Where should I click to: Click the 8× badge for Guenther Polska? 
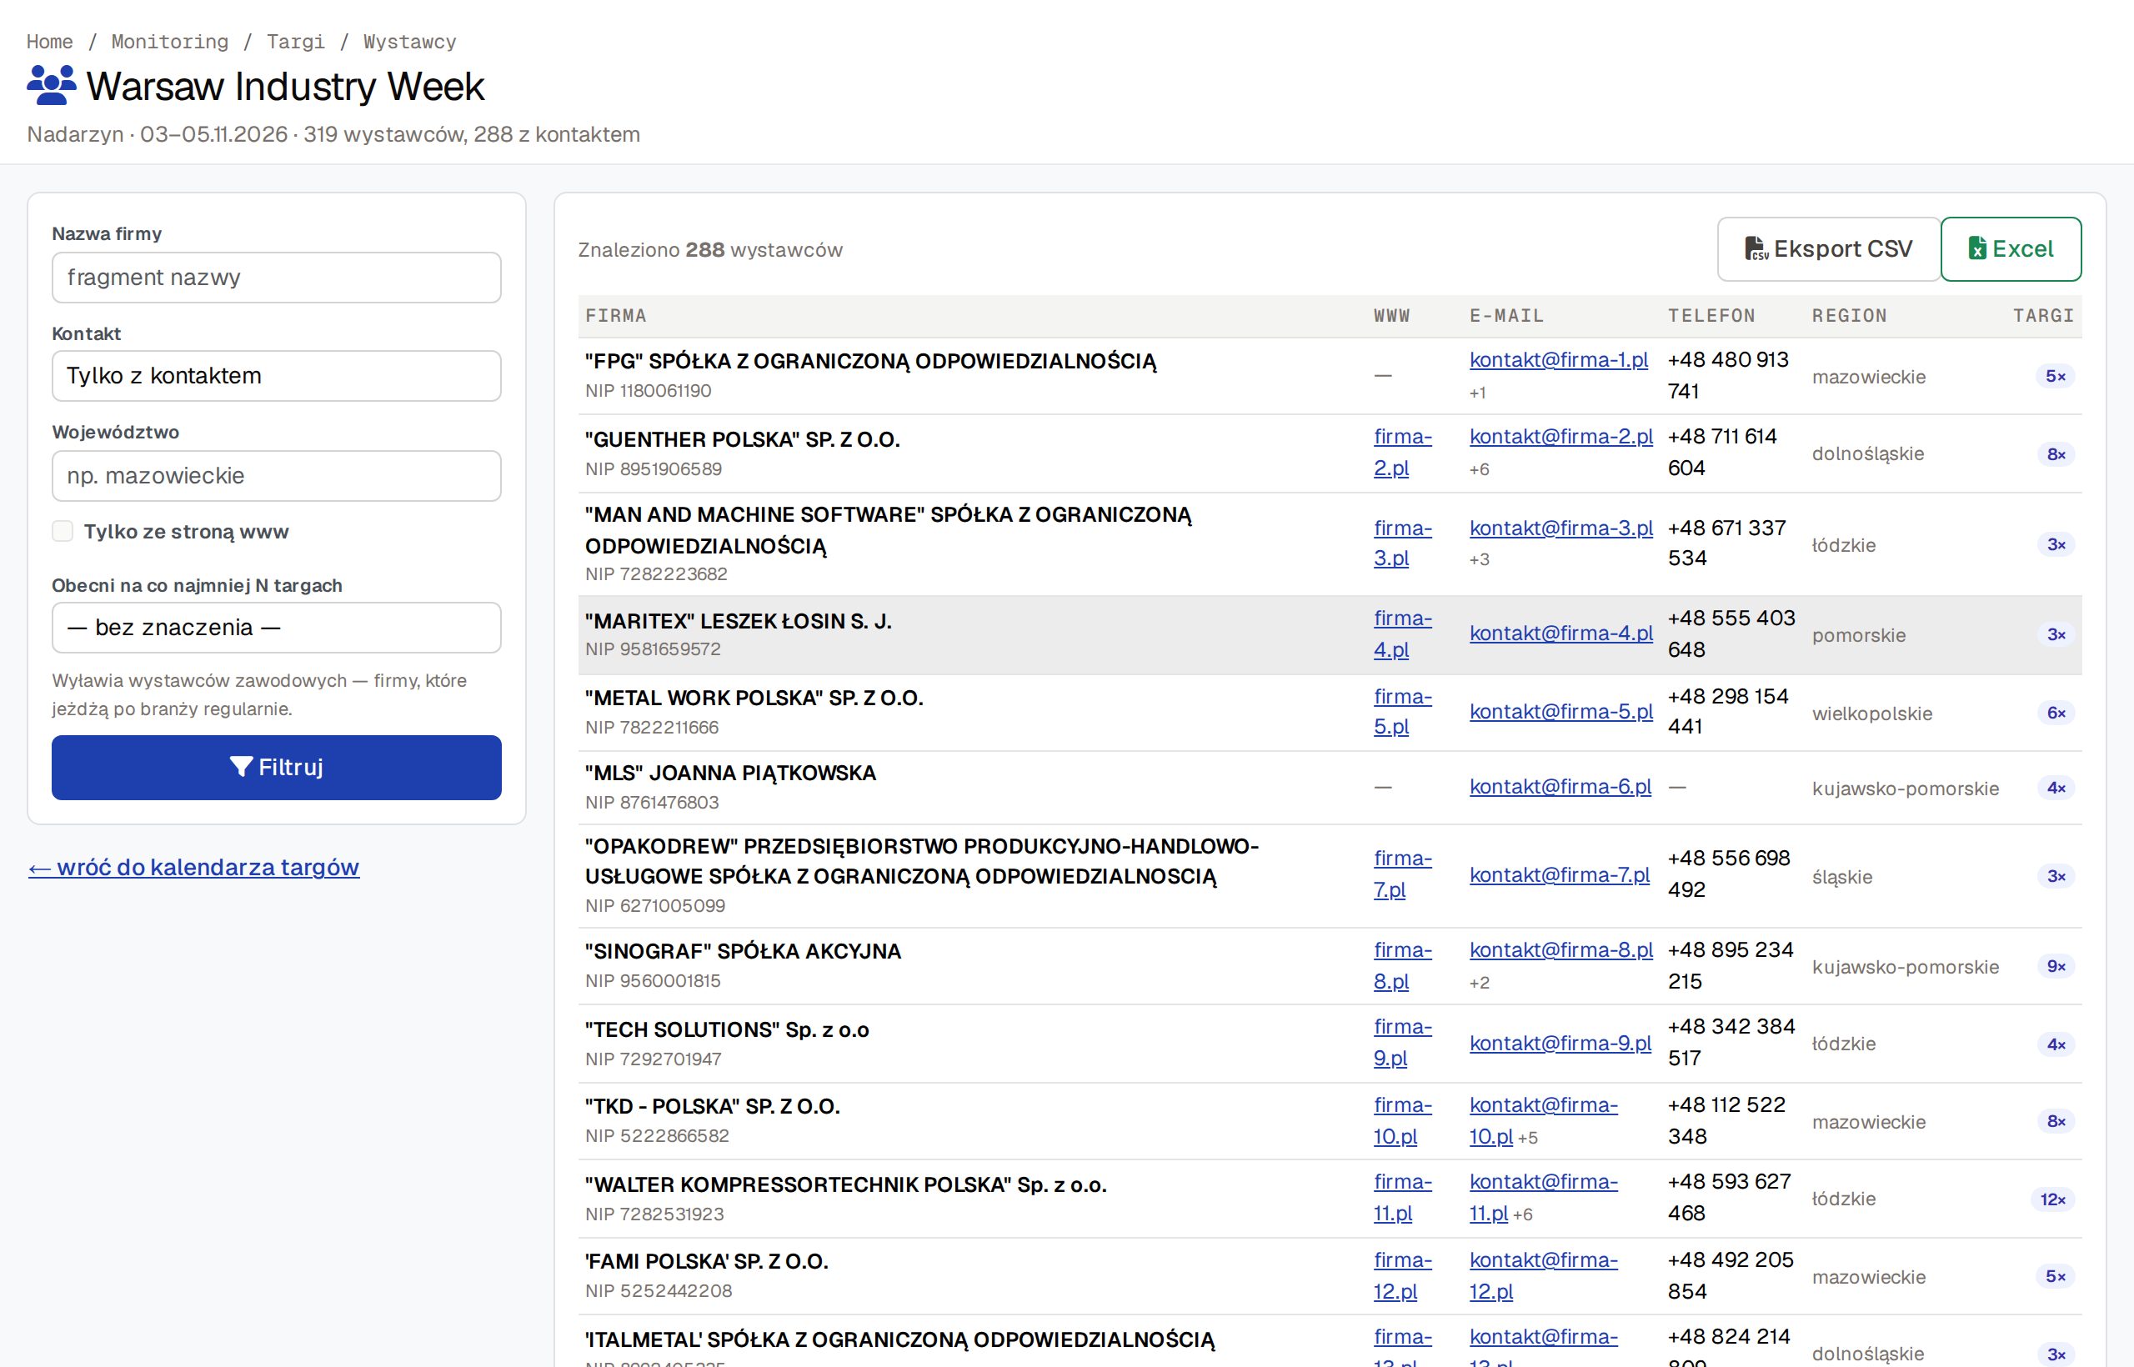pos(2056,454)
